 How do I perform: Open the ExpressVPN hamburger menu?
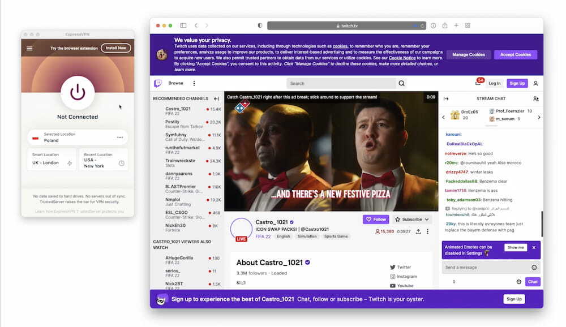click(29, 48)
